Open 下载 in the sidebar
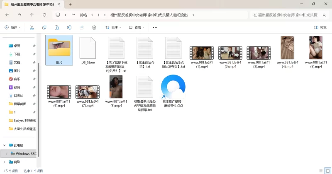 (x=17, y=54)
